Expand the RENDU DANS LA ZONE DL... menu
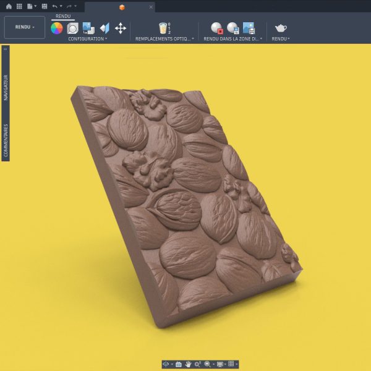371x371 pixels. point(233,39)
